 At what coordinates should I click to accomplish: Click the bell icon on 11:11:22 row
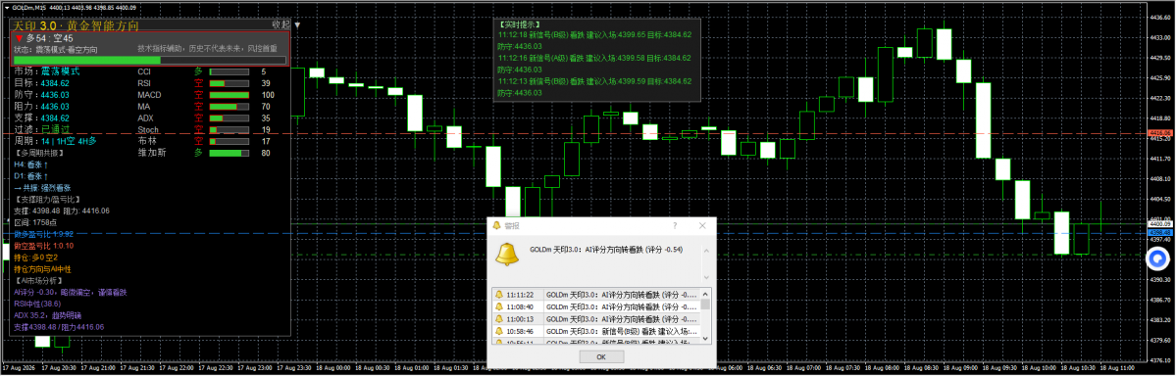click(499, 295)
